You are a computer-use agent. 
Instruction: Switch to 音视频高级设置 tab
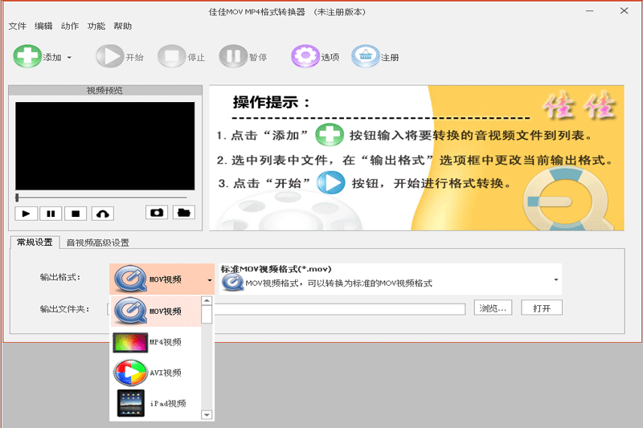click(x=97, y=243)
